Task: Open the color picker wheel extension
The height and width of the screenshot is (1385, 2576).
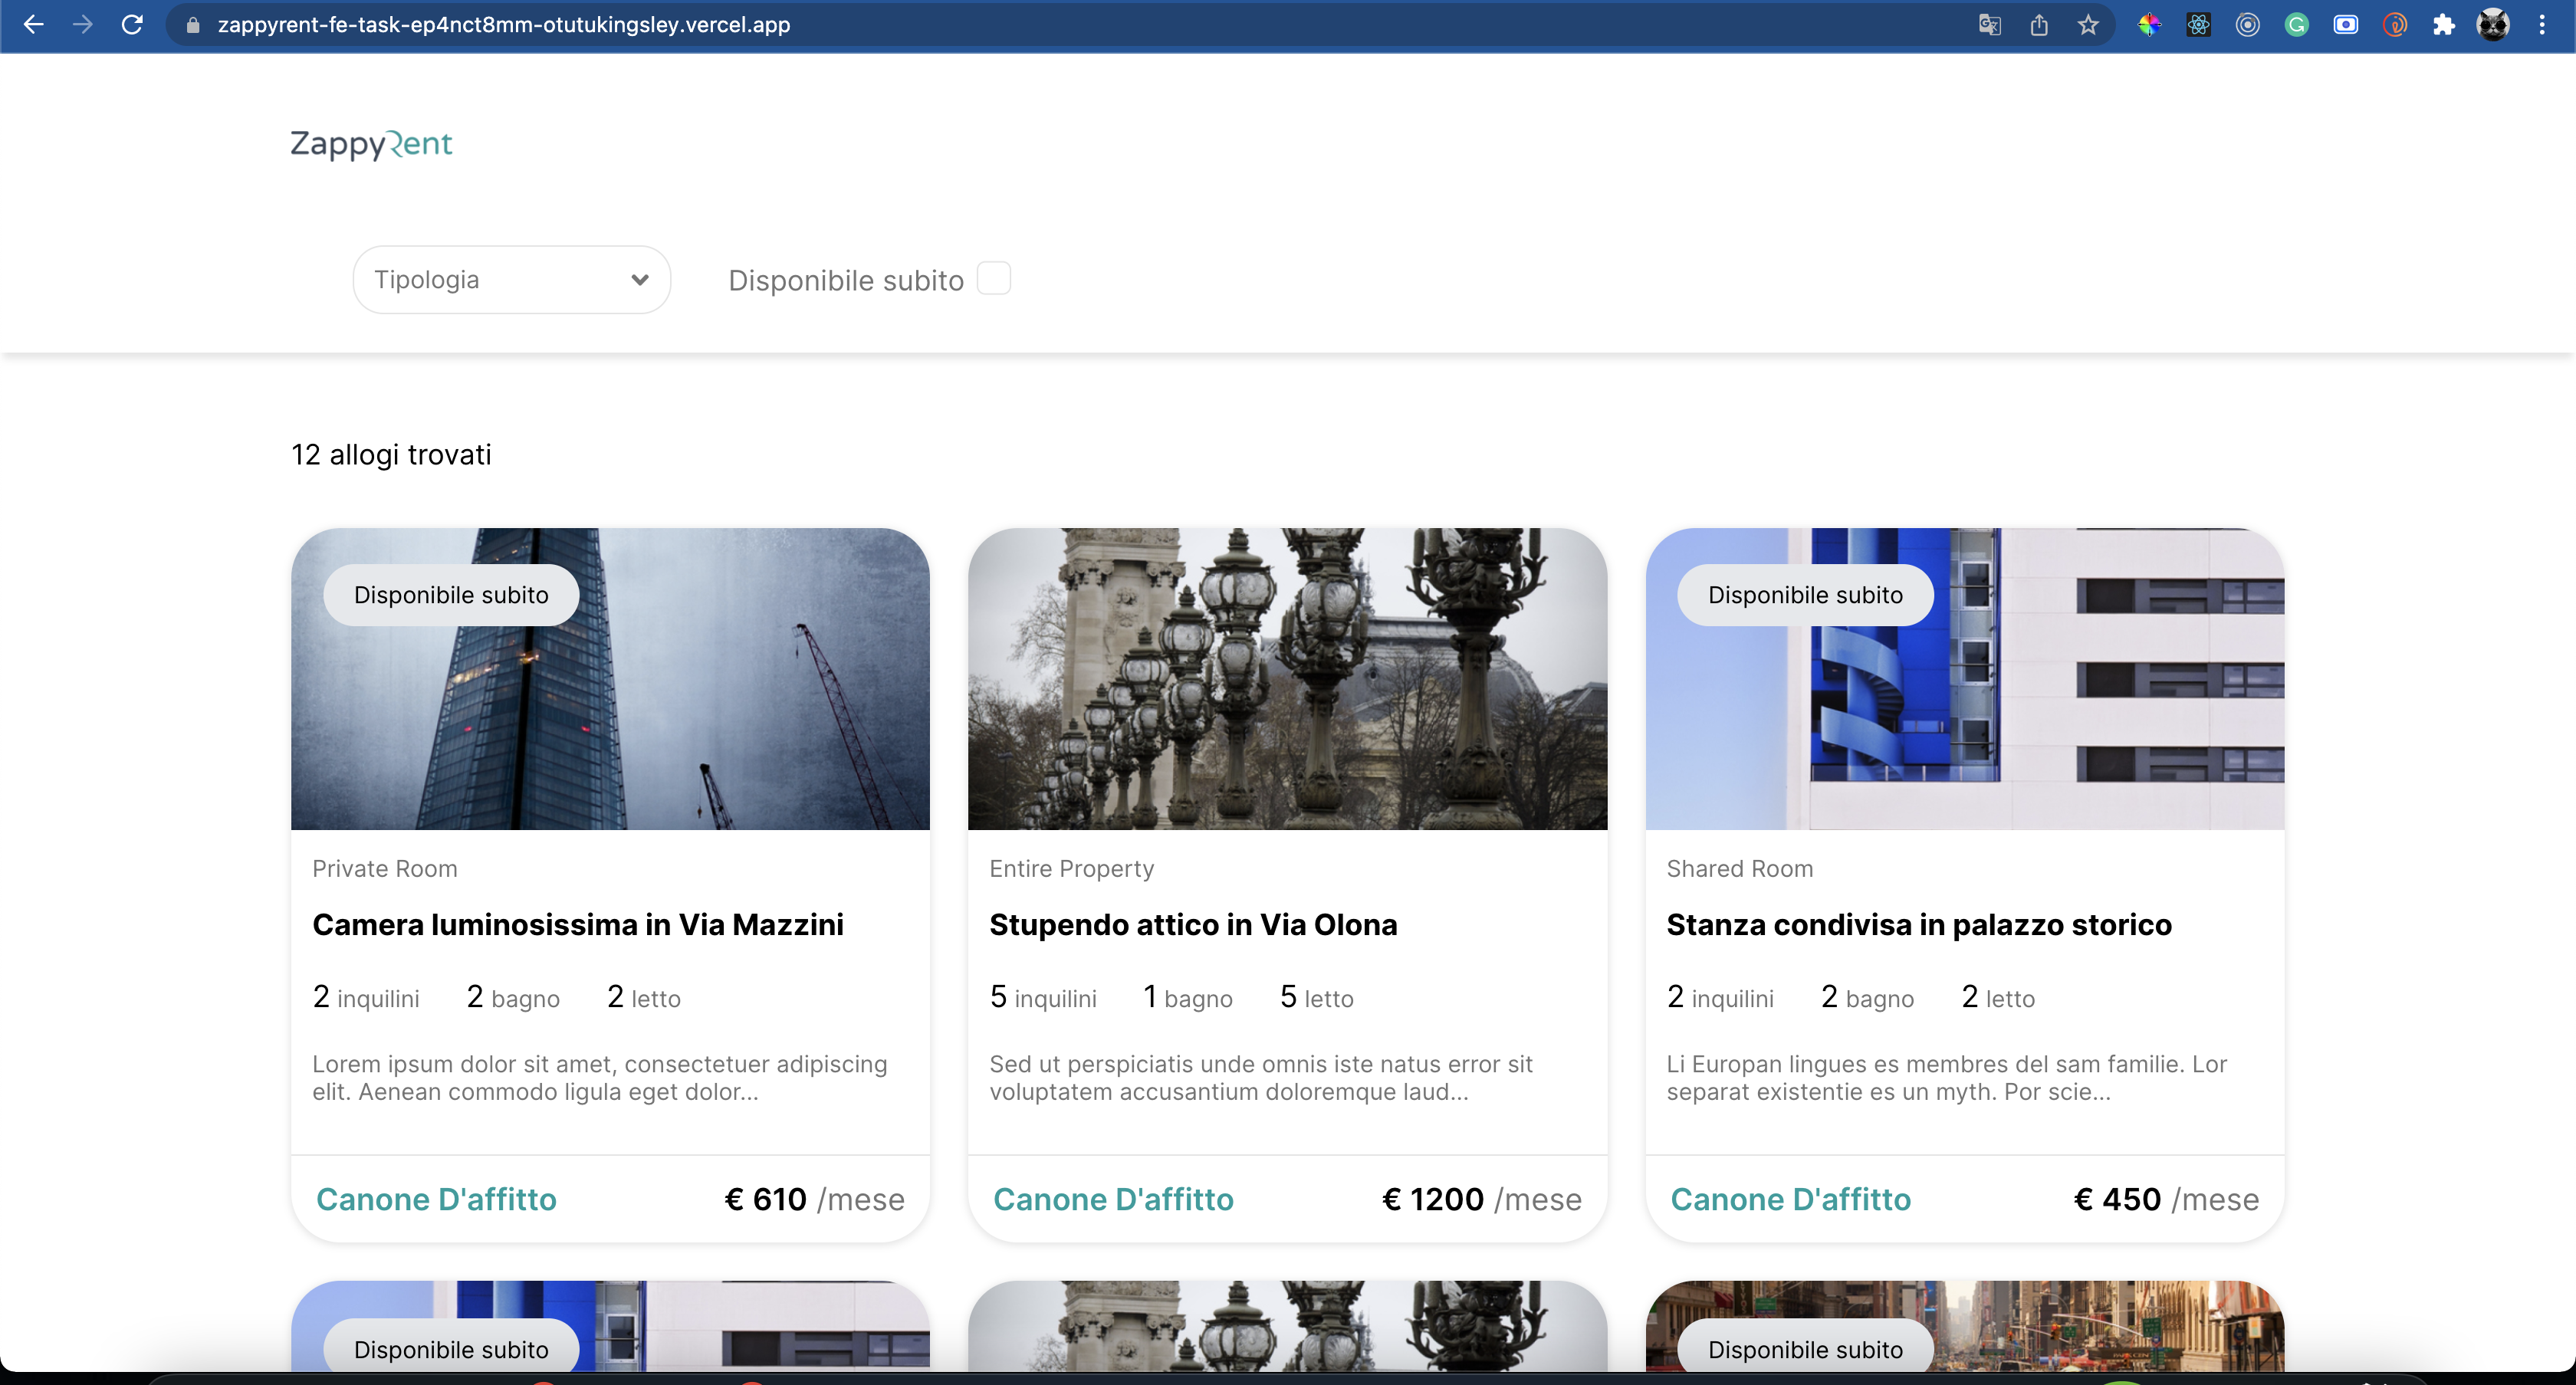Action: click(x=2149, y=25)
